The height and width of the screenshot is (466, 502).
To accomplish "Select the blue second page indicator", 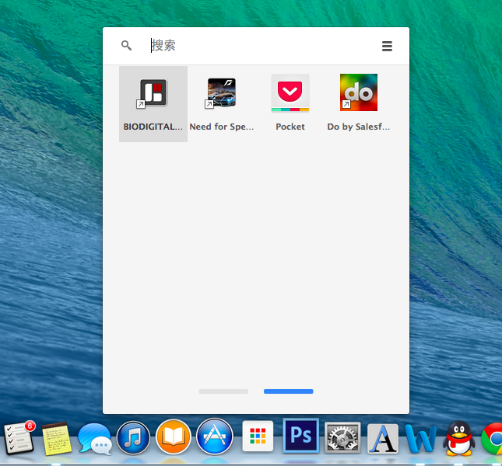I will (289, 391).
